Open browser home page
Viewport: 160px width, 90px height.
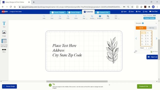pyautogui.click(x=15, y=7)
